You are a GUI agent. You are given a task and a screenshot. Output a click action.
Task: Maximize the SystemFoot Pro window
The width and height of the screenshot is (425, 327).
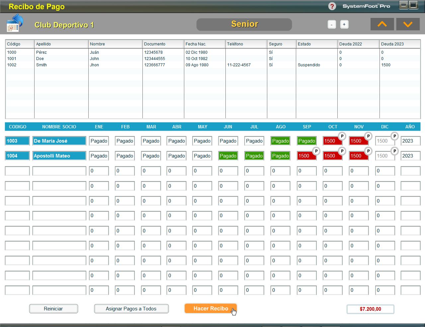pyautogui.click(x=413, y=5)
